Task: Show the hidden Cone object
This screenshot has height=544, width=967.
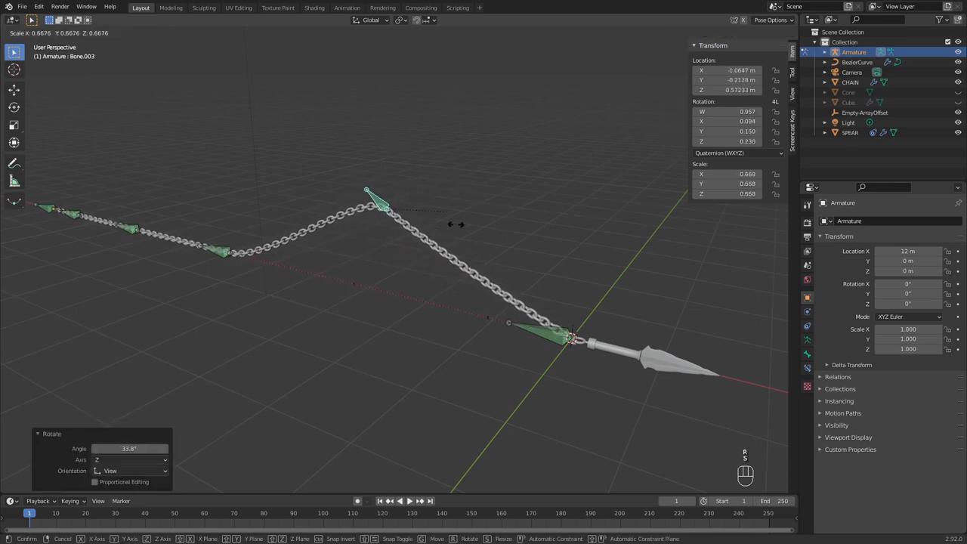Action: (x=958, y=92)
